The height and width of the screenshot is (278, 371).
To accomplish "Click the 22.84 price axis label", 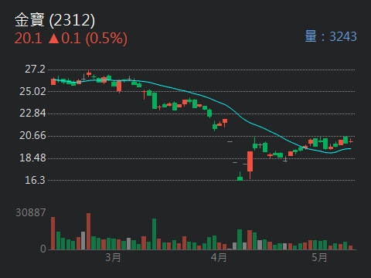I will tap(32, 114).
